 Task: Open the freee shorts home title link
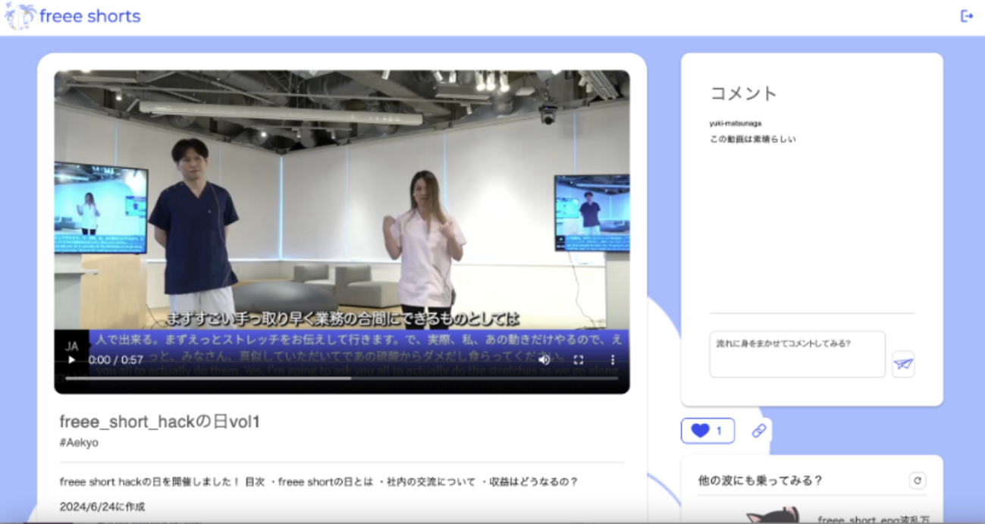89,16
